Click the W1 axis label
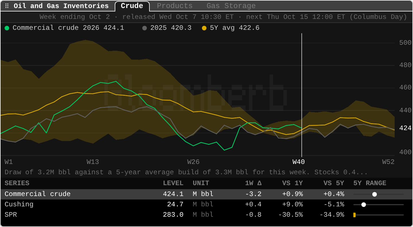The width and height of the screenshot is (413, 227). [x=9, y=162]
